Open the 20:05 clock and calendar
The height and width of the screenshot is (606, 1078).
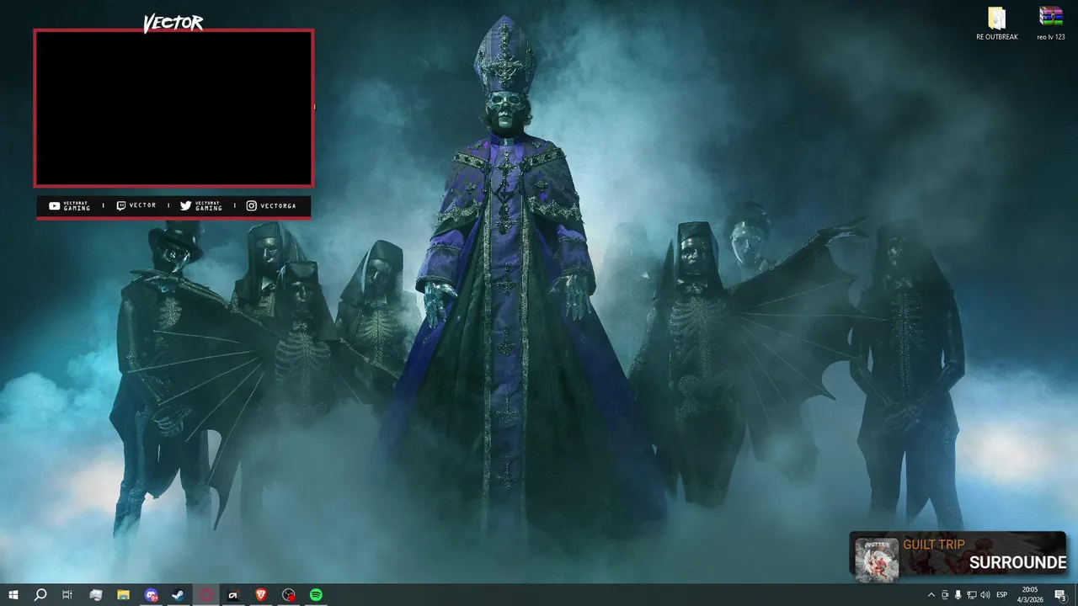pos(1030,595)
